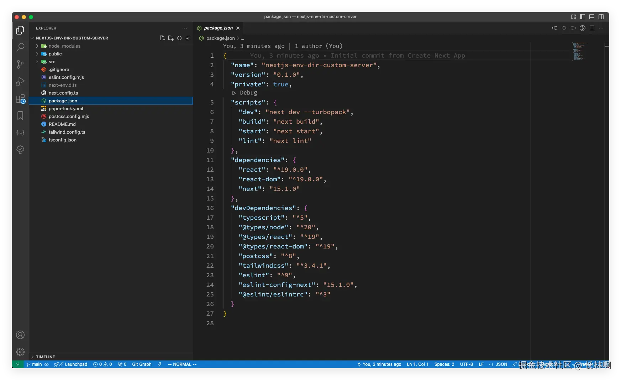The height and width of the screenshot is (380, 621).
Task: Open Launchpad from the status bar
Action: point(71,364)
